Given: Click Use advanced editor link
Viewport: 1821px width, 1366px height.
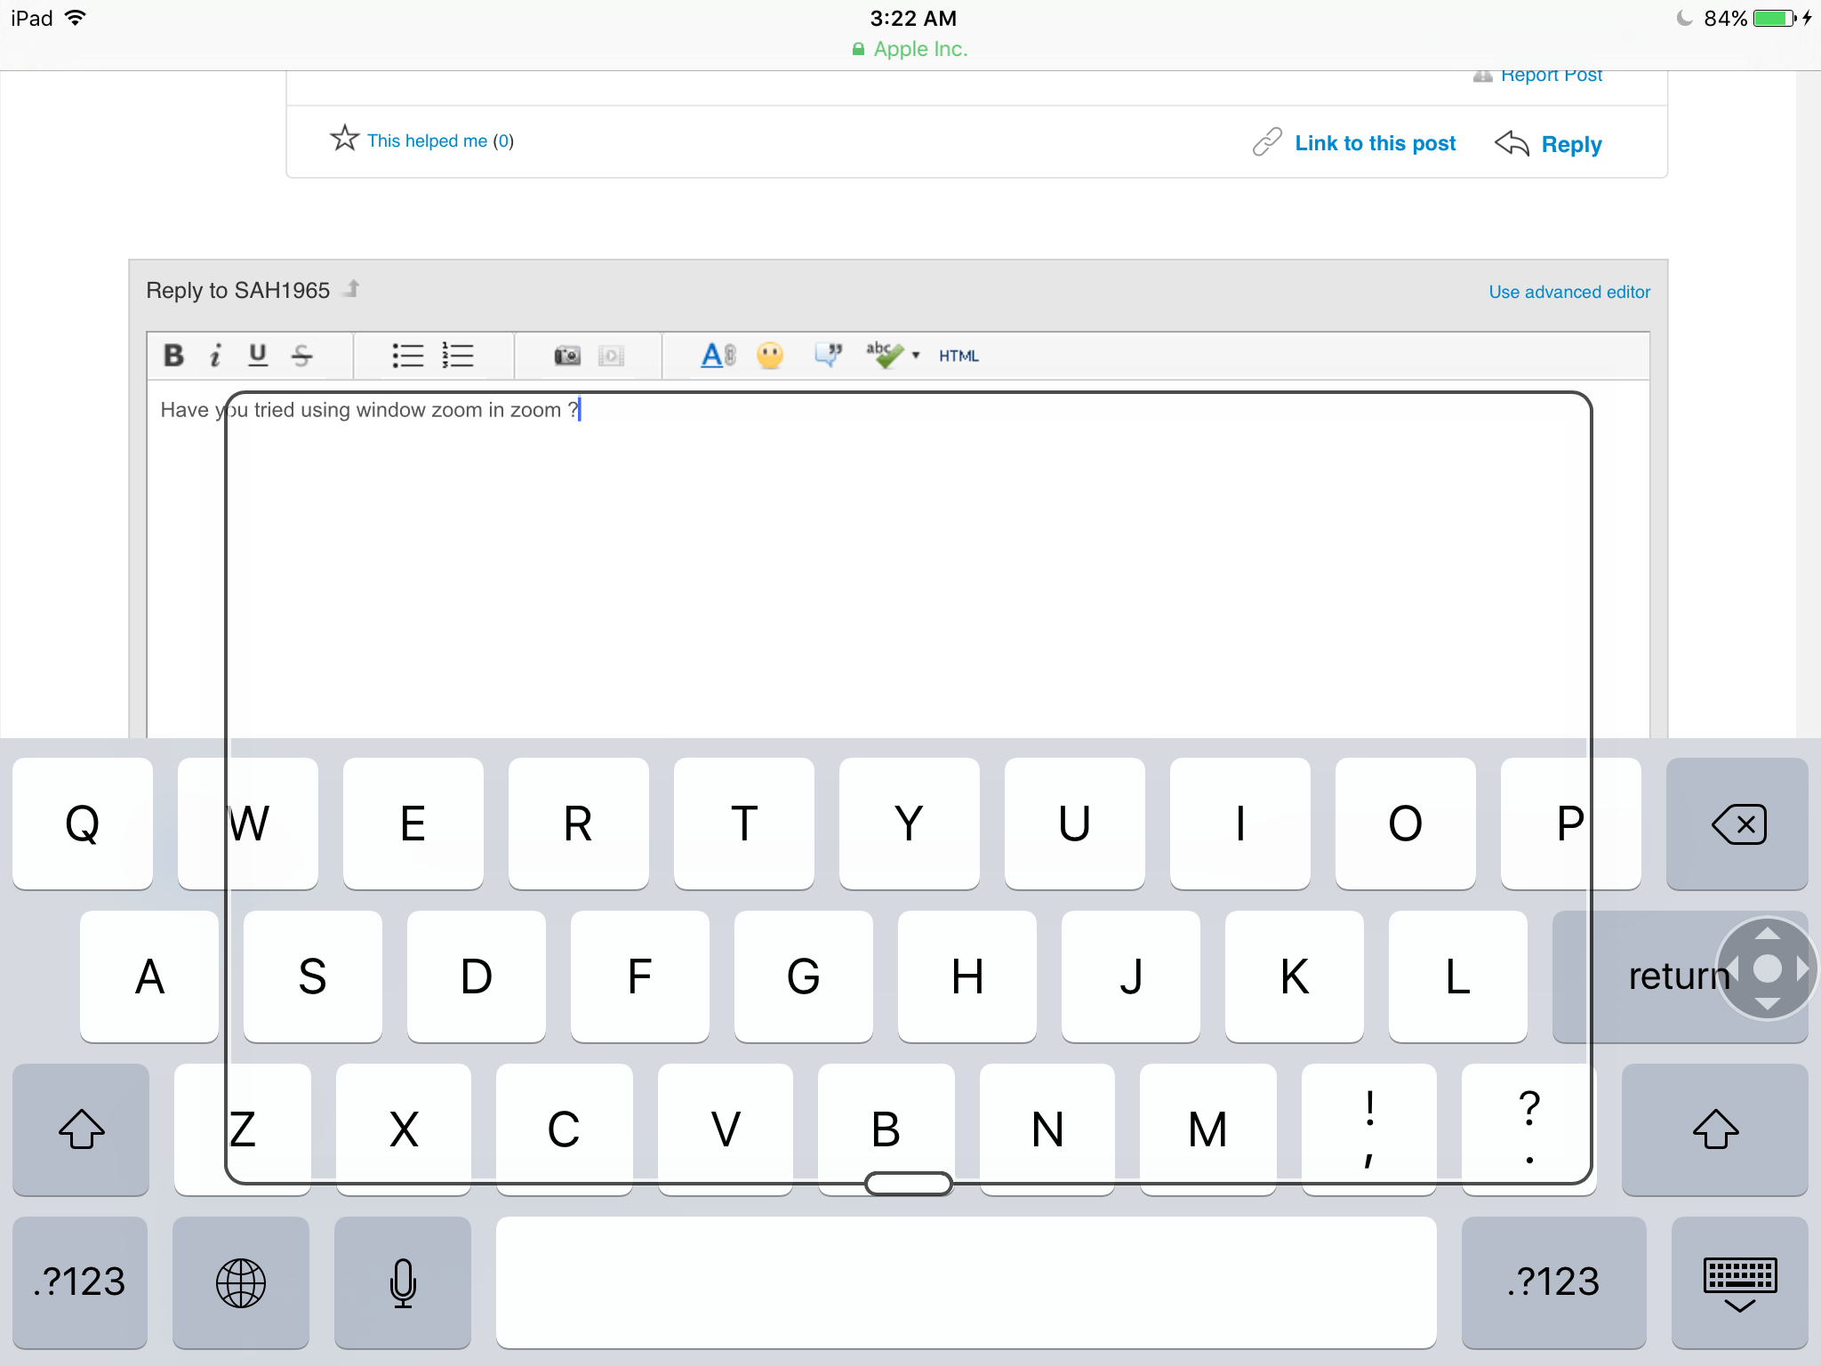Looking at the screenshot, I should [1568, 293].
